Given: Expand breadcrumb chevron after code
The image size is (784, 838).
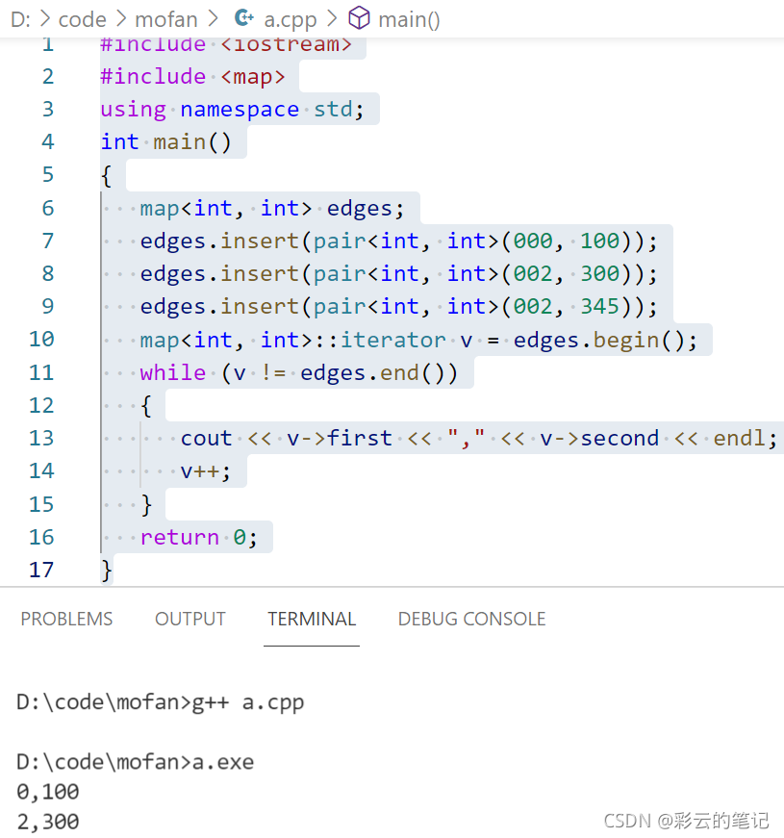Looking at the screenshot, I should coord(121,19).
